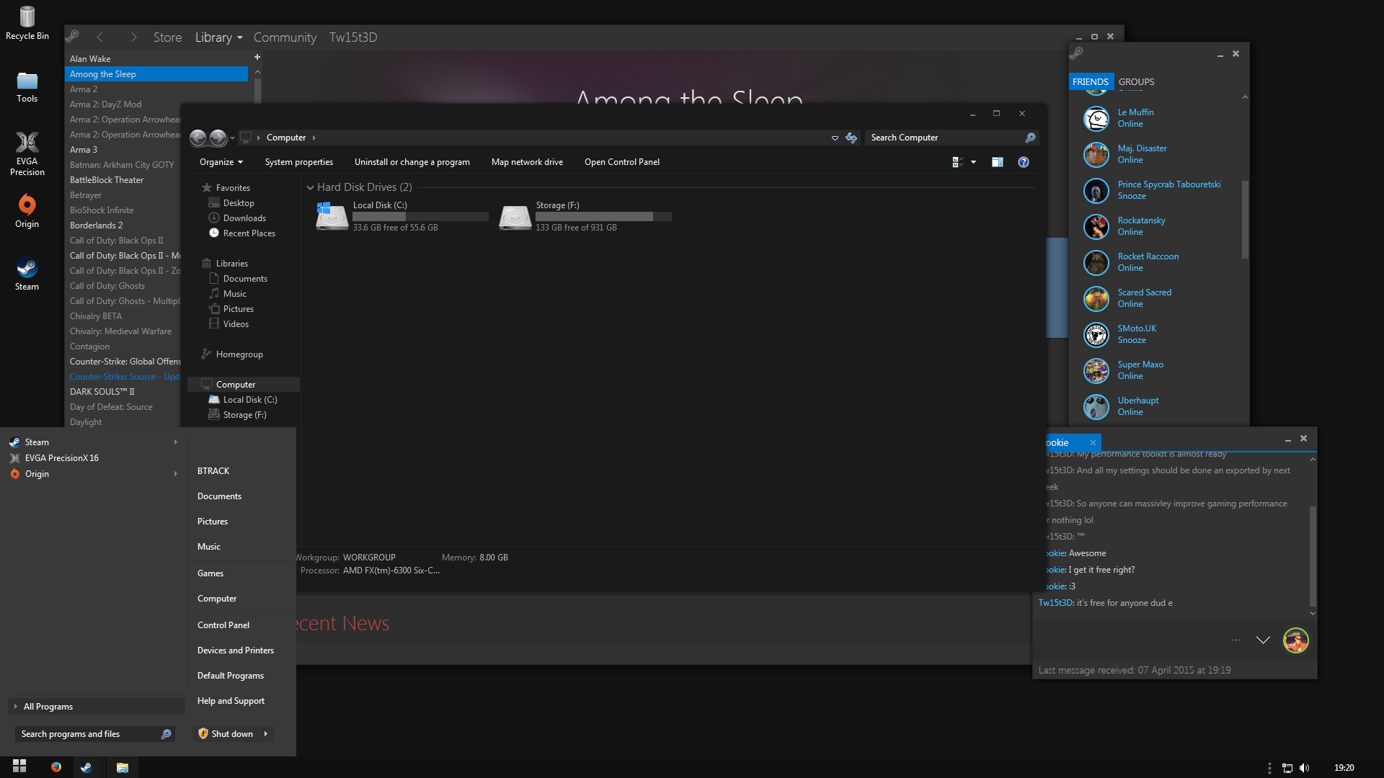The height and width of the screenshot is (778, 1384).
Task: Click the volume icon in system tray
Action: pos(1304,768)
